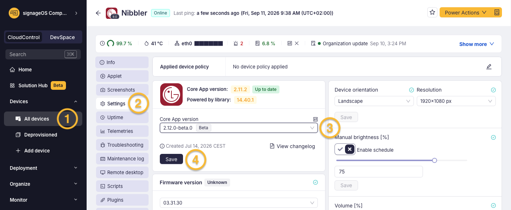Click Firmware version green check status icon
Image resolution: width=511 pixels, height=210 pixels.
click(315, 182)
